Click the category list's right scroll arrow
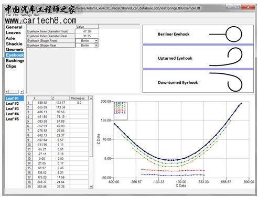This screenshot has height=197, width=258. (22, 92)
